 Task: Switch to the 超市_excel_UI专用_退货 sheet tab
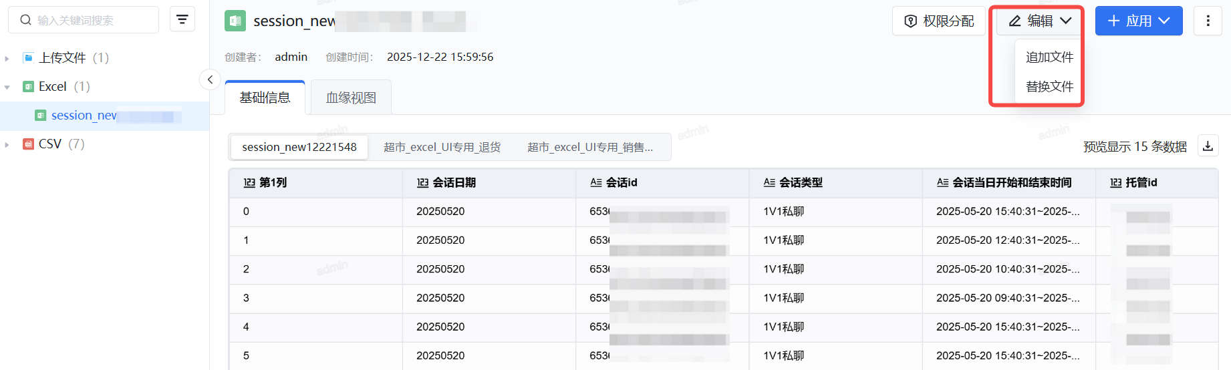pos(442,147)
